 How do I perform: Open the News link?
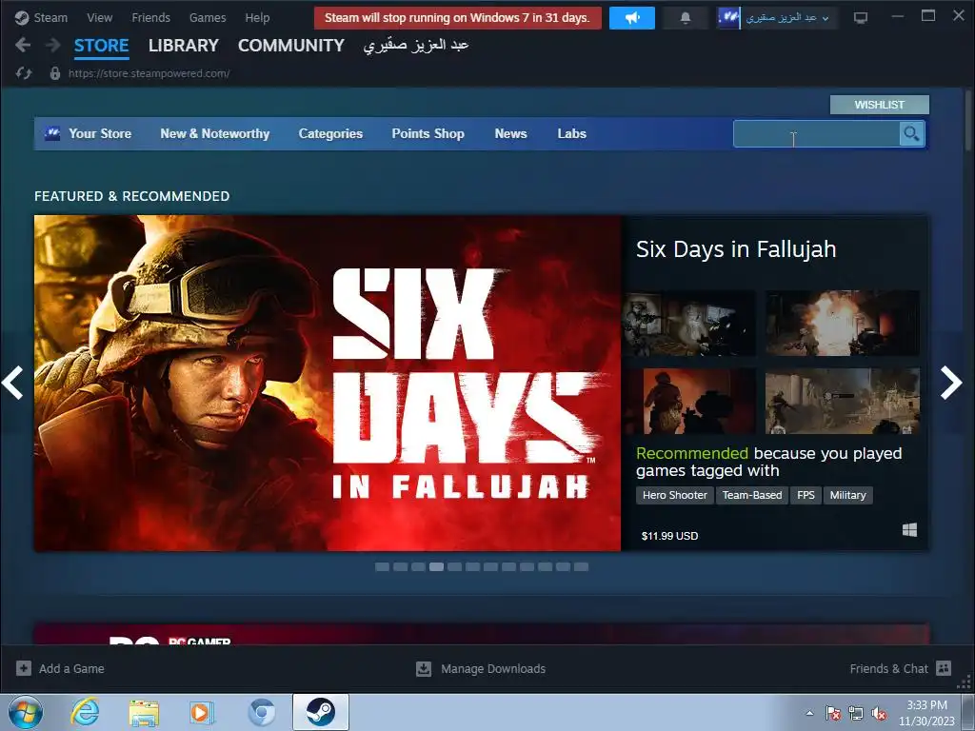click(x=510, y=133)
